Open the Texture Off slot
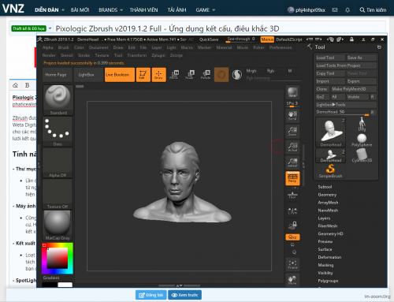Viewport: 394px width, 302px height. pos(58,194)
